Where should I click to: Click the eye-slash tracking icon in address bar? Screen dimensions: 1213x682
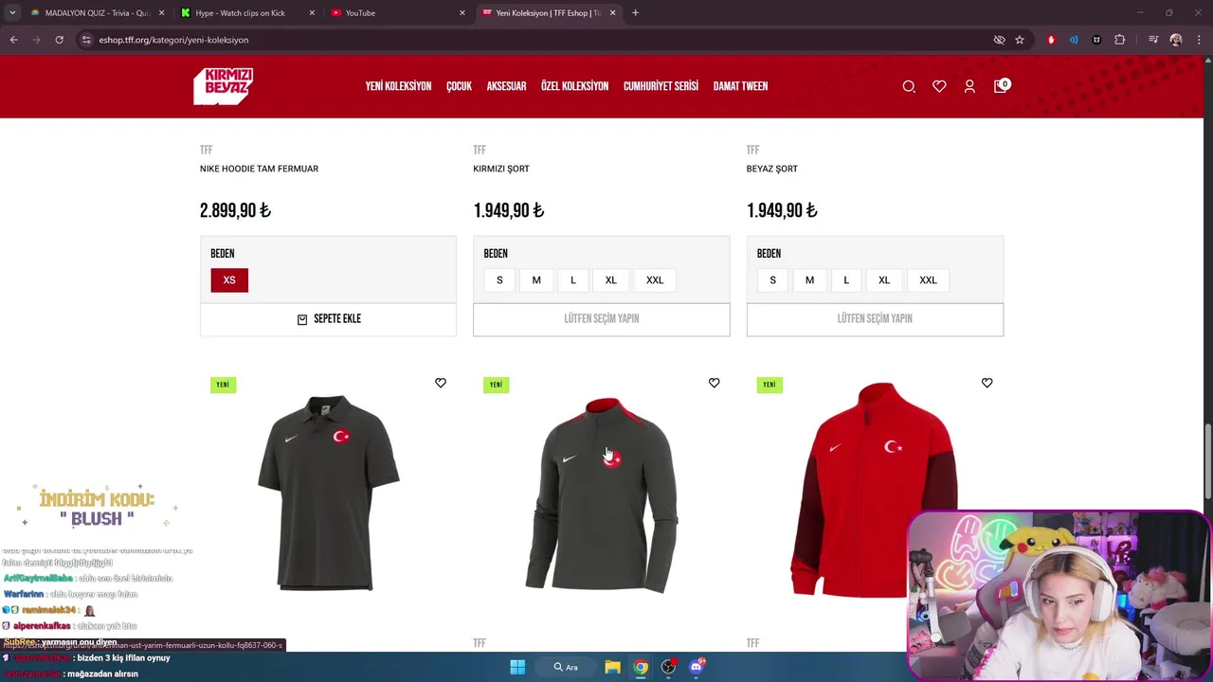pos(999,40)
